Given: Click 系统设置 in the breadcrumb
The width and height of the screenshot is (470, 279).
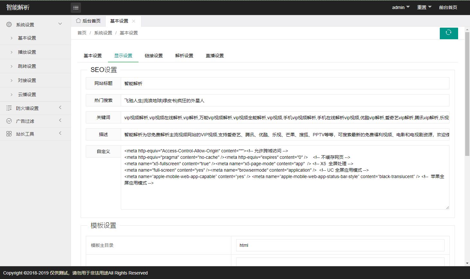Looking at the screenshot, I should (103, 33).
